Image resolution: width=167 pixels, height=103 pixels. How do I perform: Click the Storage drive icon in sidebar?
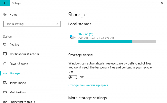point(5,73)
